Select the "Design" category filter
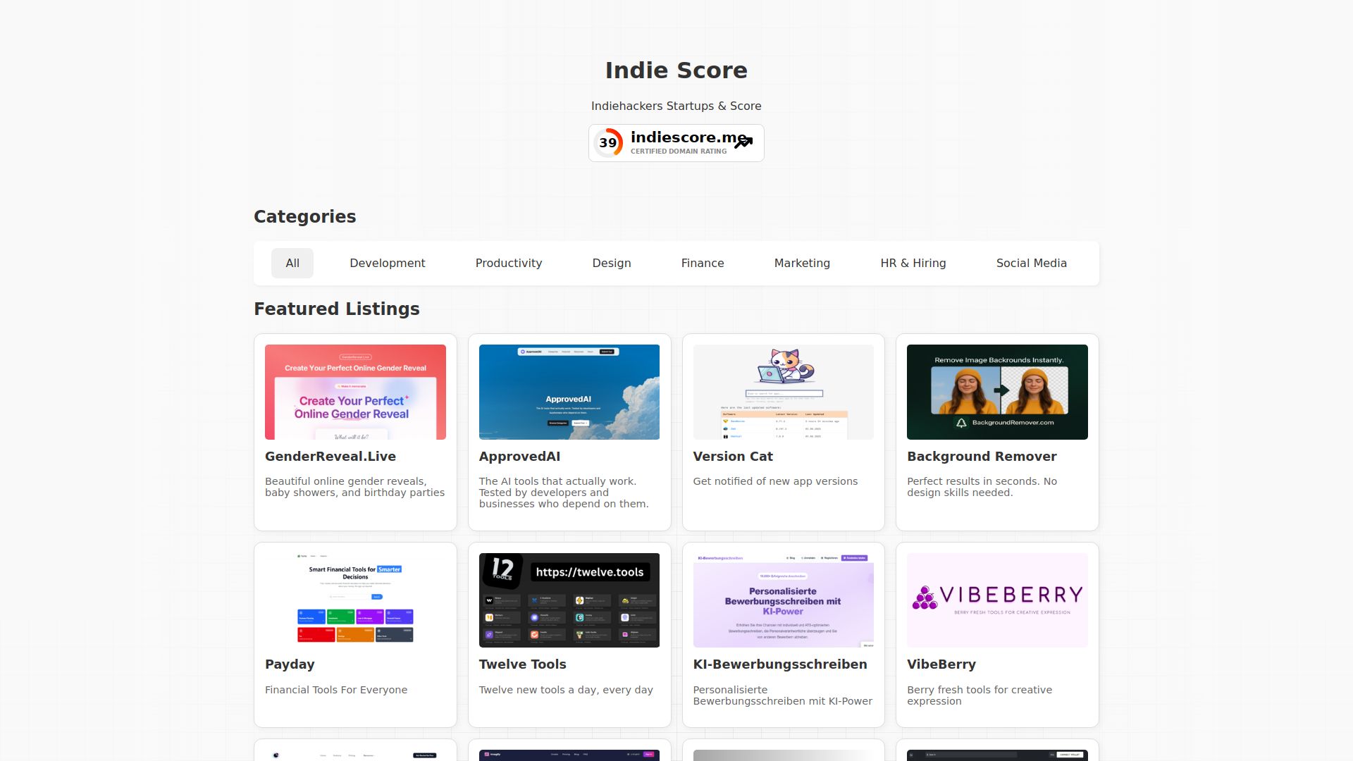 click(x=611, y=263)
